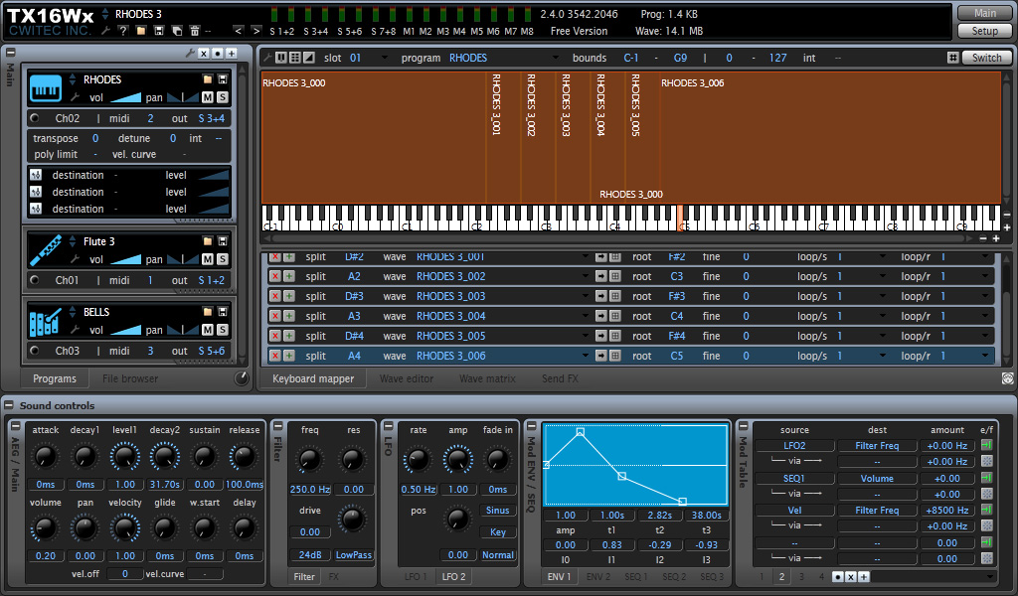Open the RHODES 3_006 wave dropdown
Screen dimensions: 1018x596
tap(585, 356)
